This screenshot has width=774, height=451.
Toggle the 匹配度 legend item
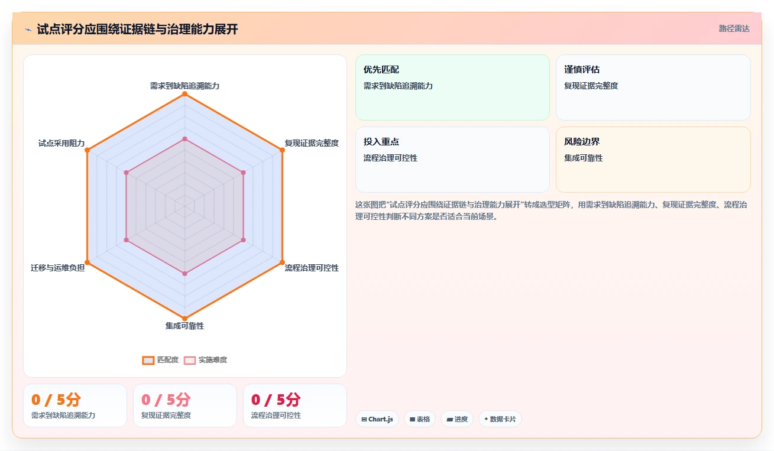click(160, 360)
